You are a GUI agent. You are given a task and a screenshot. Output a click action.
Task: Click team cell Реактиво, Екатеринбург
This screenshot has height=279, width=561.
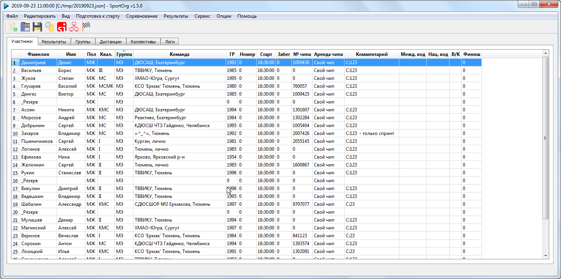coord(180,118)
